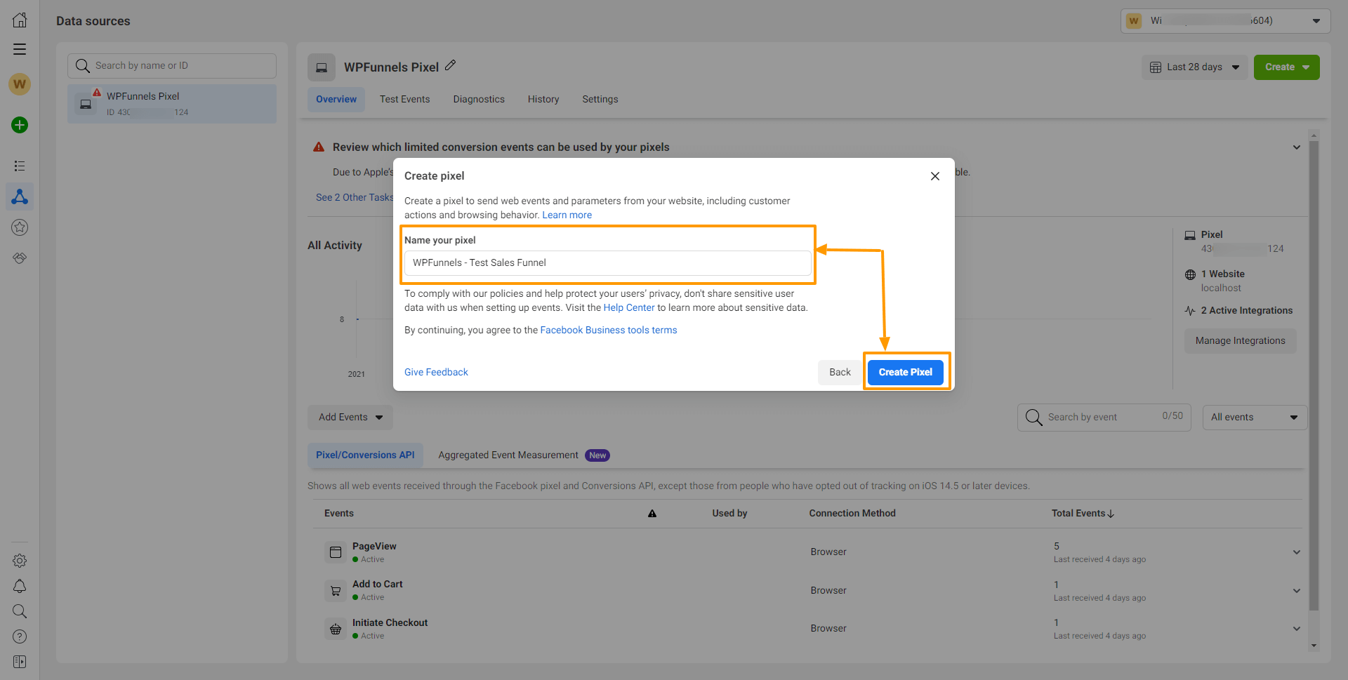The image size is (1348, 680).
Task: Select the Aggregated Event Measurement tab
Action: [x=524, y=455]
